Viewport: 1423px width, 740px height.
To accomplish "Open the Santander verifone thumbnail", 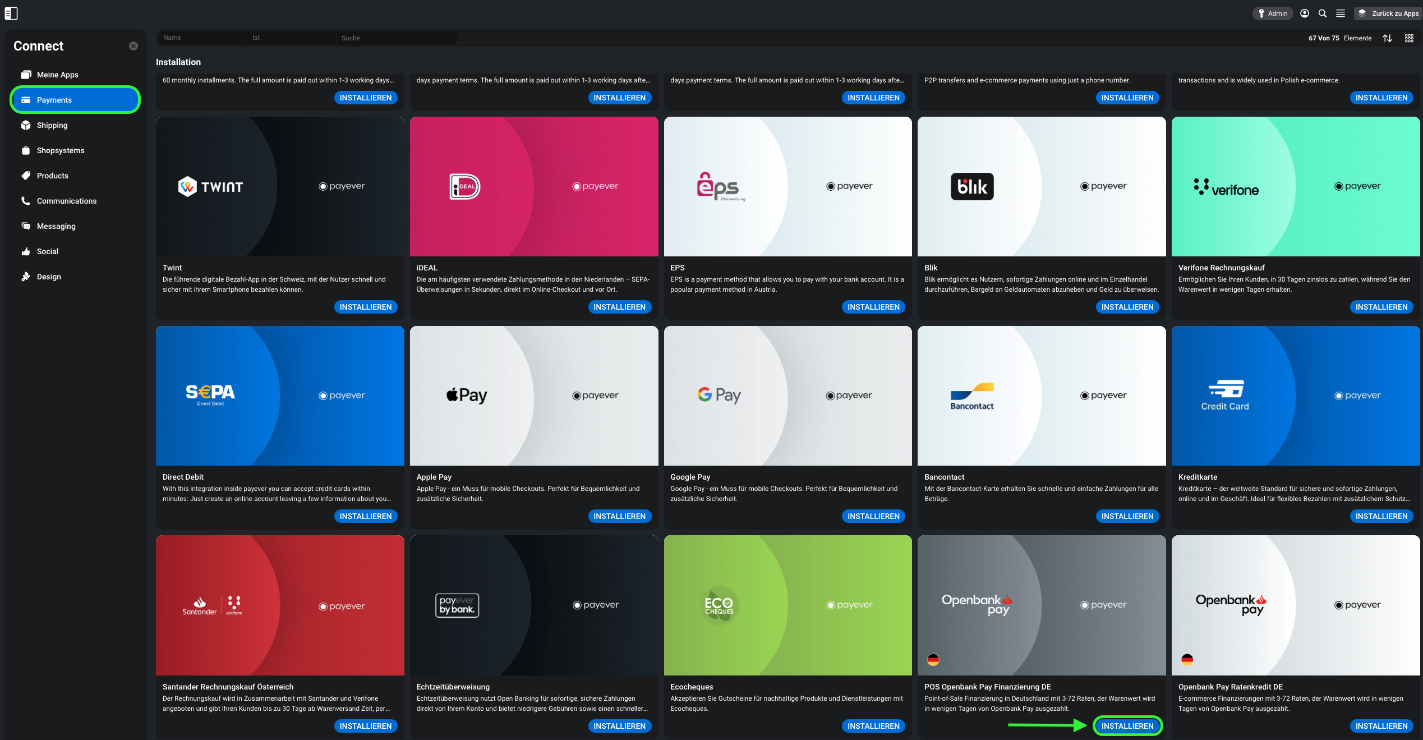I will pos(280,605).
